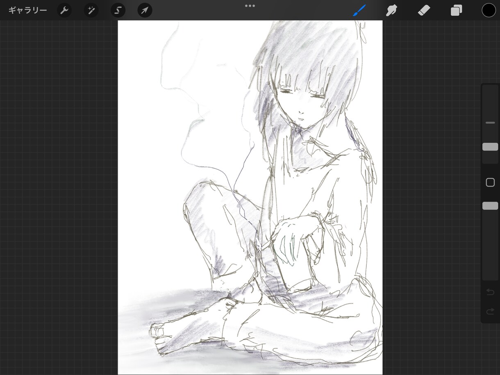Open the ギャラリー gallery view
The height and width of the screenshot is (375, 500).
point(27,10)
